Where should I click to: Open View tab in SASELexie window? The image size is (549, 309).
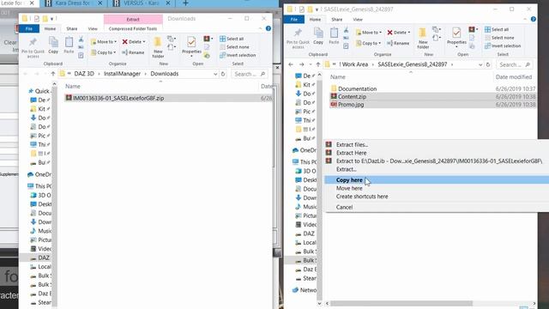pyautogui.click(x=358, y=20)
